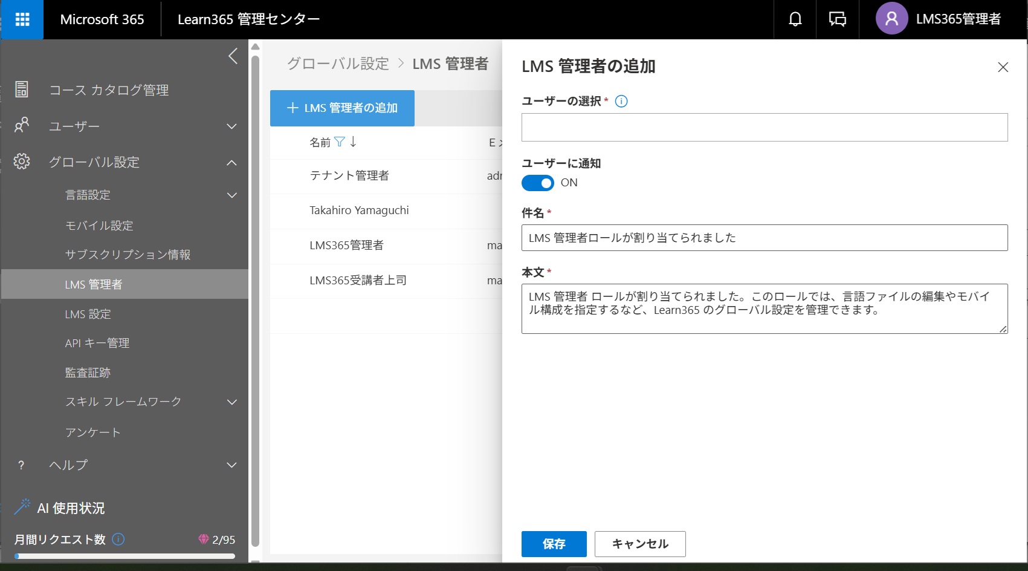
Task: Click the + LMS 管理者の追加 button
Action: pyautogui.click(x=342, y=108)
